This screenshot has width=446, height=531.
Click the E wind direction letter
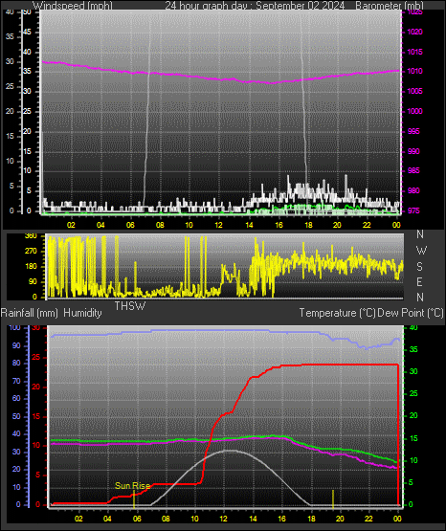click(419, 281)
